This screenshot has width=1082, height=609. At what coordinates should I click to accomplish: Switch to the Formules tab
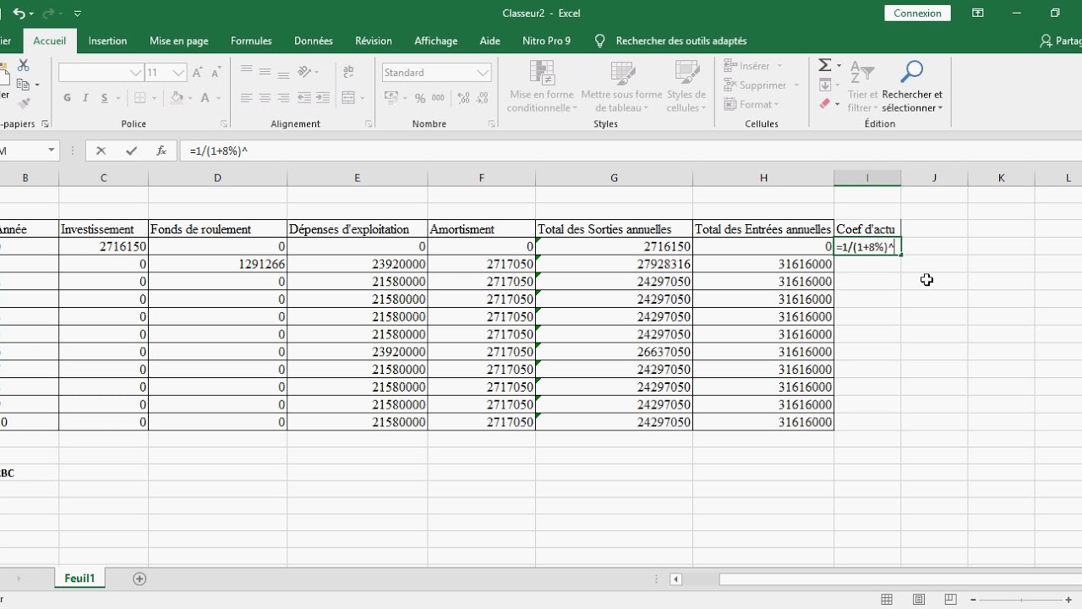251,41
